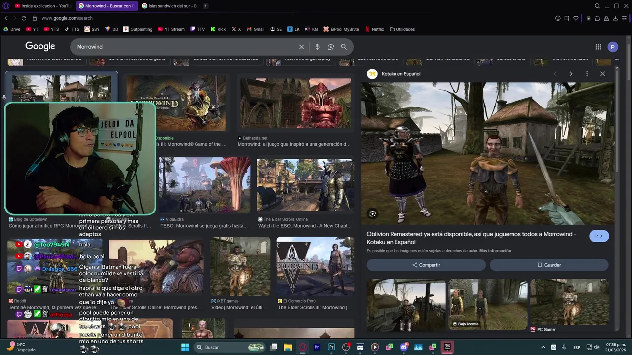
Task: Open the browser extensions puzzle icon
Action: (x=597, y=18)
